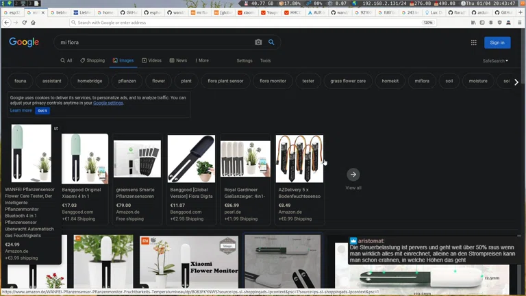This screenshot has height=296, width=526.
Task: Select workspace 1 in top panel
Action: tap(3, 3)
